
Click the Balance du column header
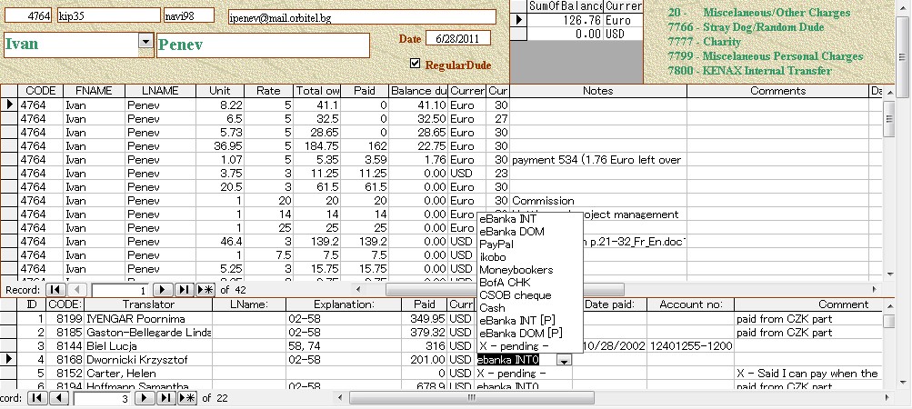[419, 91]
